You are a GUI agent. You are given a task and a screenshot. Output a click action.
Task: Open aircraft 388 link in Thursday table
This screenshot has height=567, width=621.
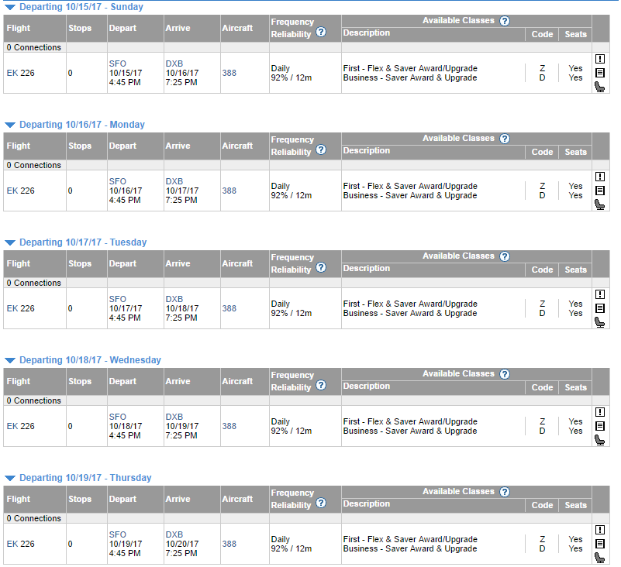(x=229, y=544)
